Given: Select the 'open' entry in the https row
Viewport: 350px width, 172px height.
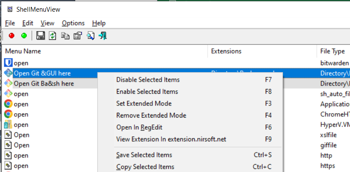Looking at the screenshot, I should coord(21,166).
